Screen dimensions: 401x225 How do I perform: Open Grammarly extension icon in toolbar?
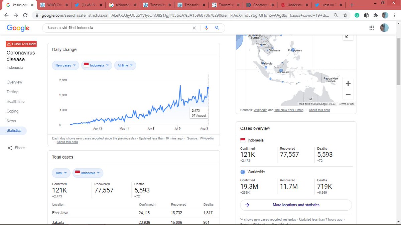pyautogui.click(x=357, y=15)
